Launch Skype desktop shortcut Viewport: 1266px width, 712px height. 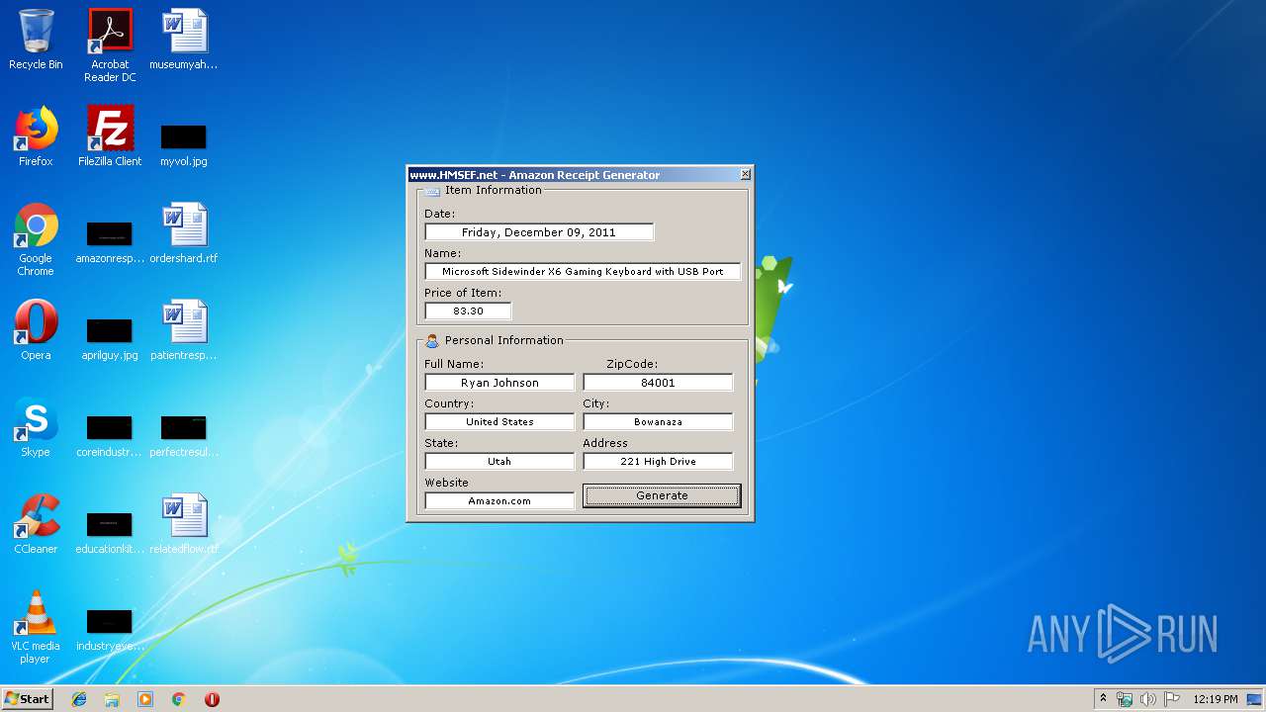click(36, 427)
